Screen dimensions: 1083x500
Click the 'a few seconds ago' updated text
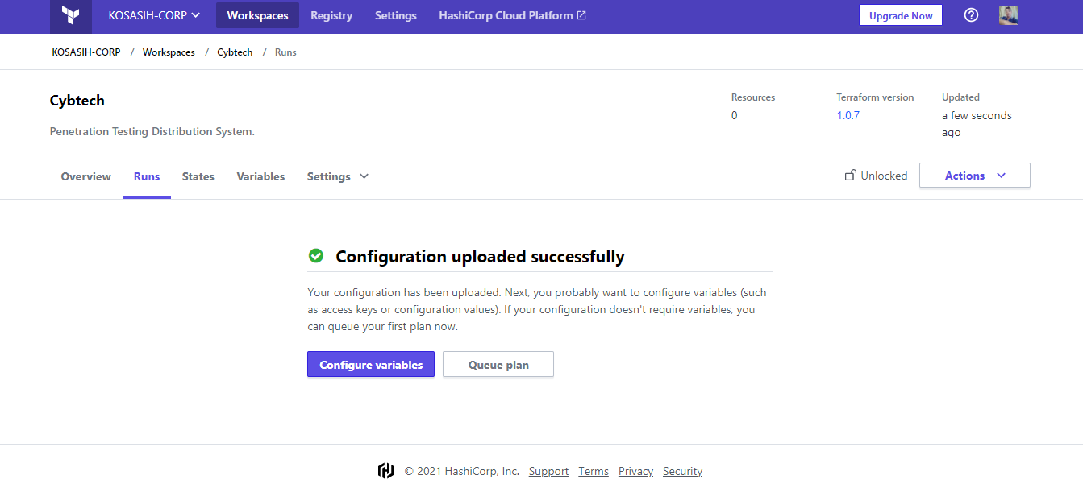977,124
